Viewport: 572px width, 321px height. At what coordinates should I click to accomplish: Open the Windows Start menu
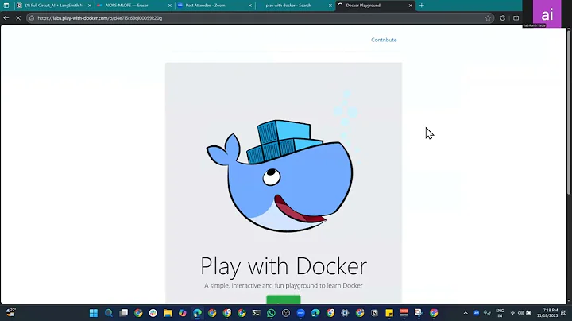(94, 313)
